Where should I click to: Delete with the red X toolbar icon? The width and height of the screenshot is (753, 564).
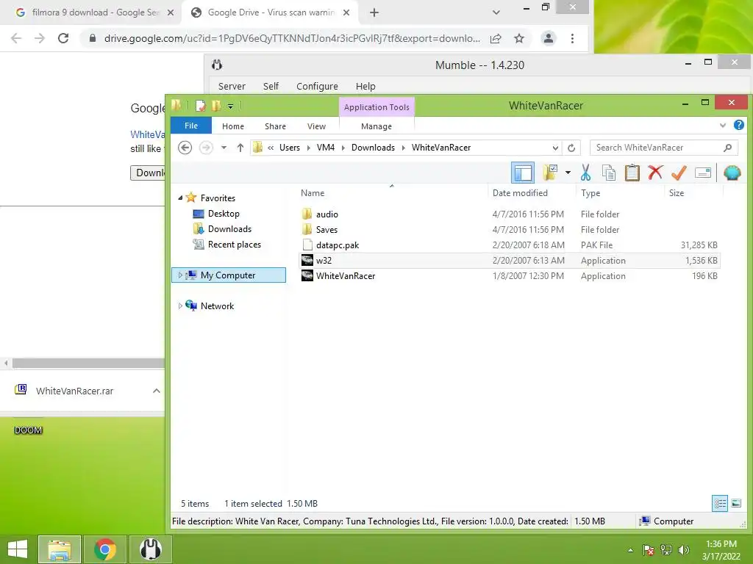[655, 173]
